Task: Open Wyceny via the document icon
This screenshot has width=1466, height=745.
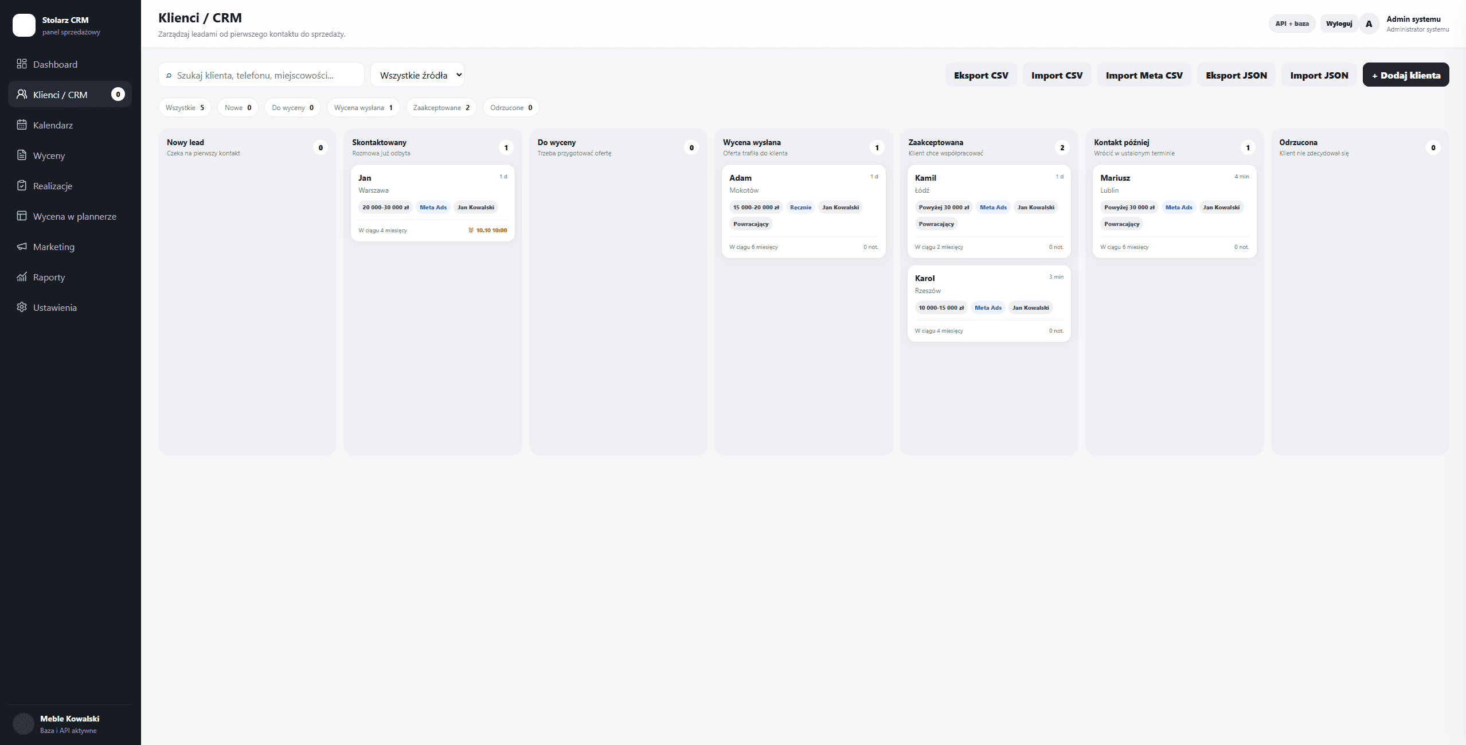Action: tap(22, 155)
